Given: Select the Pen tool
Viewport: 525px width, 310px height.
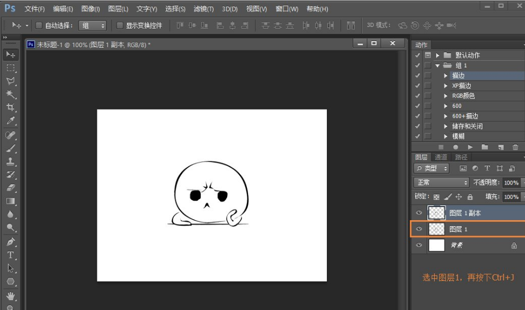Looking at the screenshot, I should pos(10,242).
